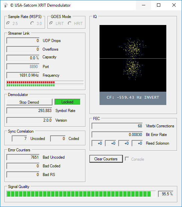
Task: Click the Stop Demod button
Action: pyautogui.click(x=29, y=102)
